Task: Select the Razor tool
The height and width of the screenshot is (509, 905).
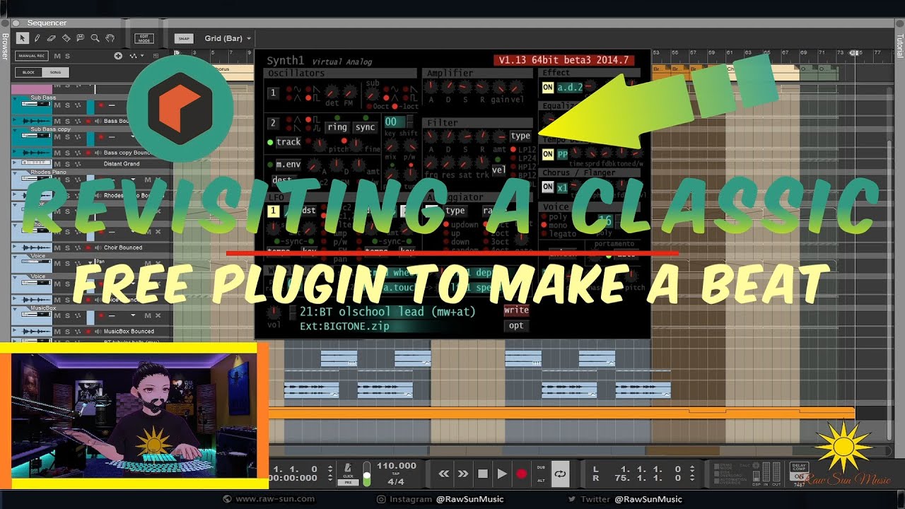Action: (x=66, y=38)
